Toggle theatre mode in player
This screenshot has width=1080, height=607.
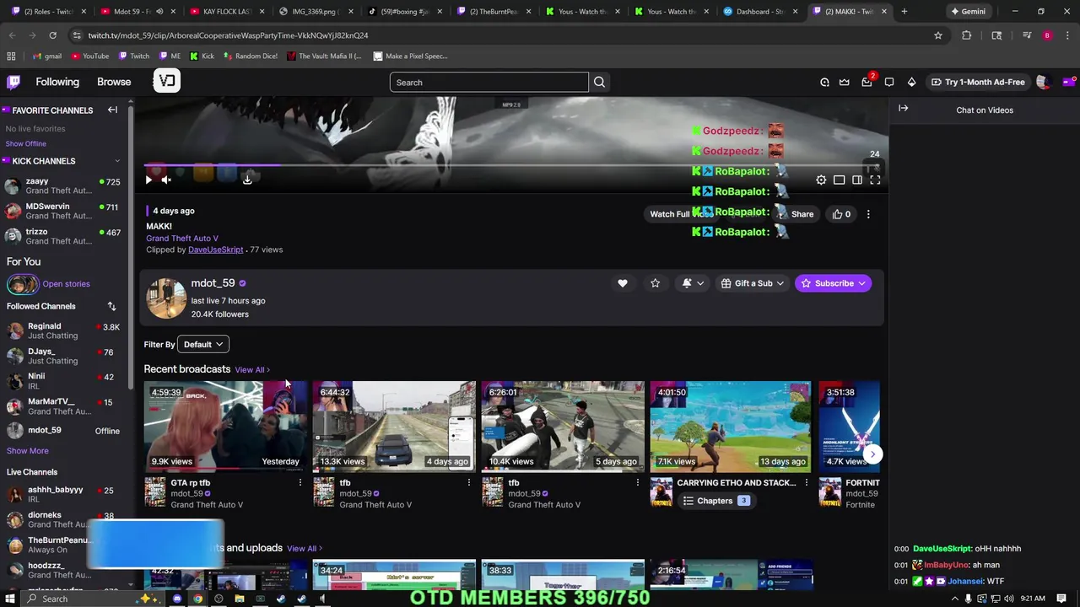pos(839,180)
